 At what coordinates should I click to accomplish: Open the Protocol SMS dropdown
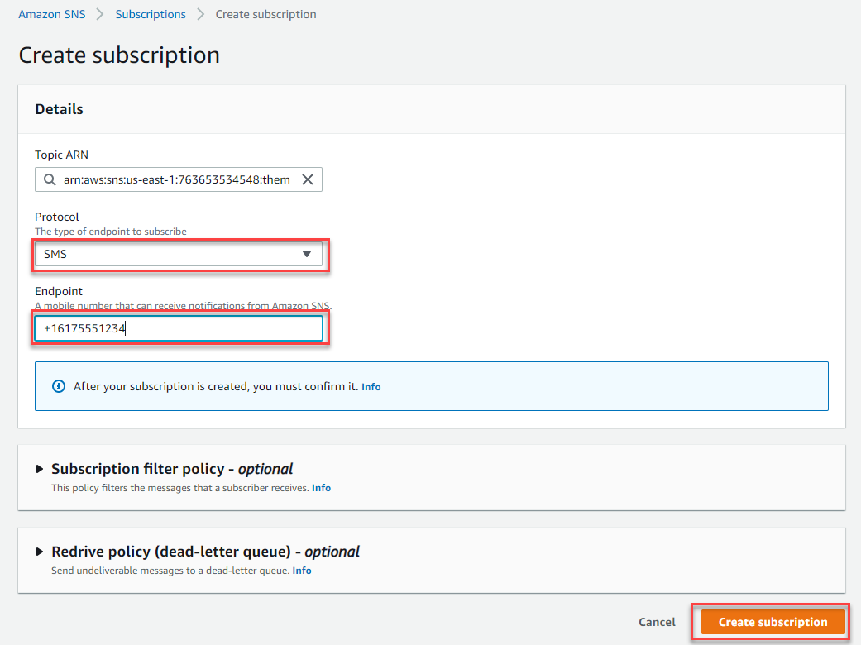coord(179,254)
